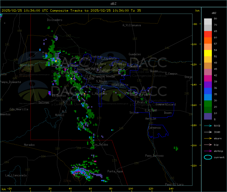
Task: Click the 'Tropezon Goudge' map label
Action: (x=104, y=76)
